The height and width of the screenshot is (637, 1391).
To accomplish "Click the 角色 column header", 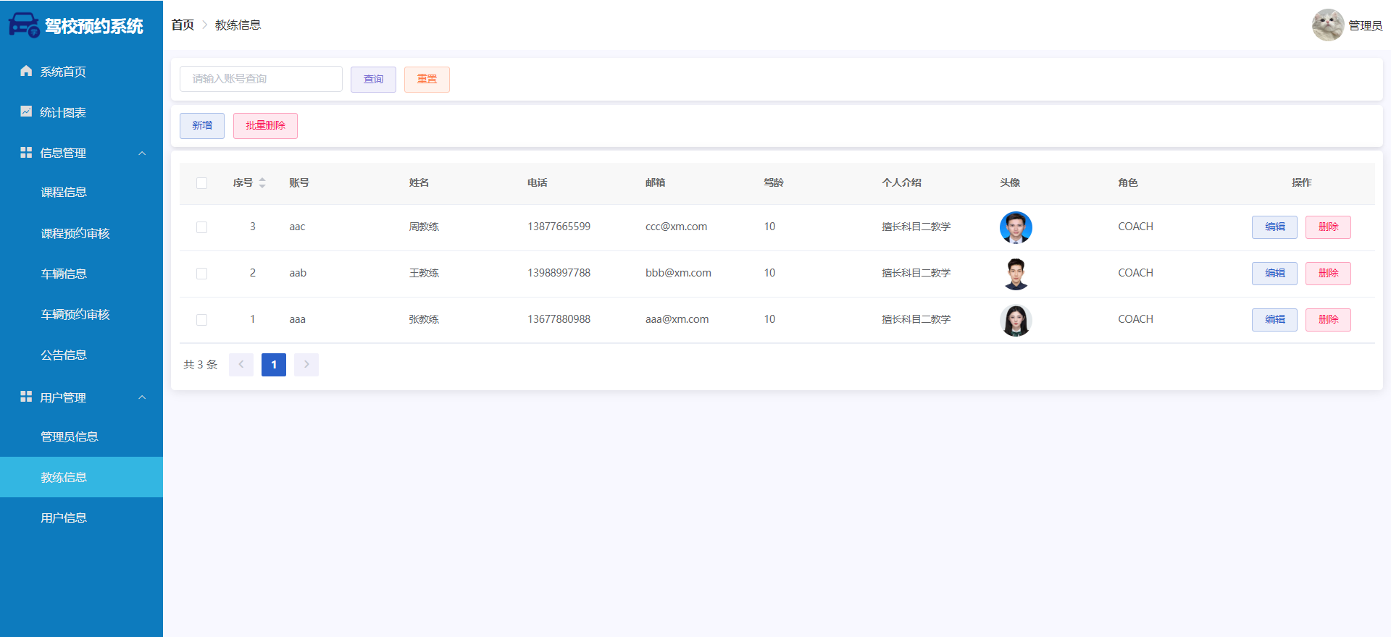I will (x=1128, y=182).
